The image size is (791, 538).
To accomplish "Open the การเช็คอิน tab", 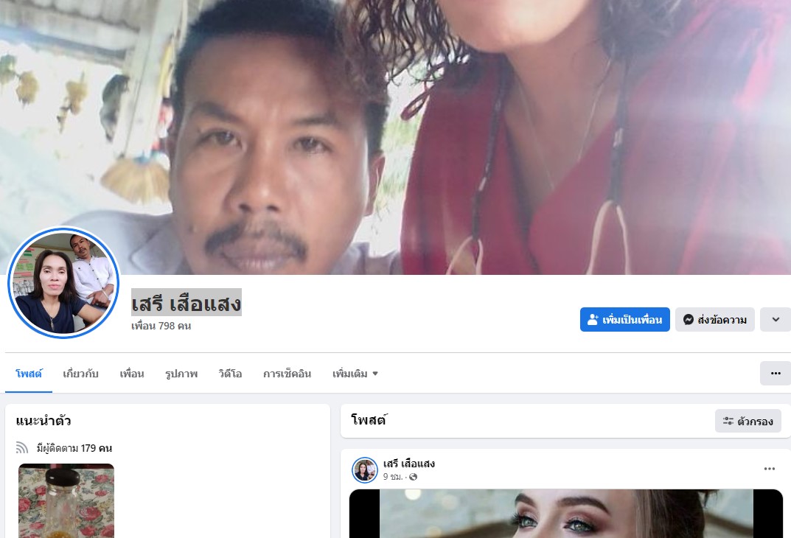I will pyautogui.click(x=287, y=374).
